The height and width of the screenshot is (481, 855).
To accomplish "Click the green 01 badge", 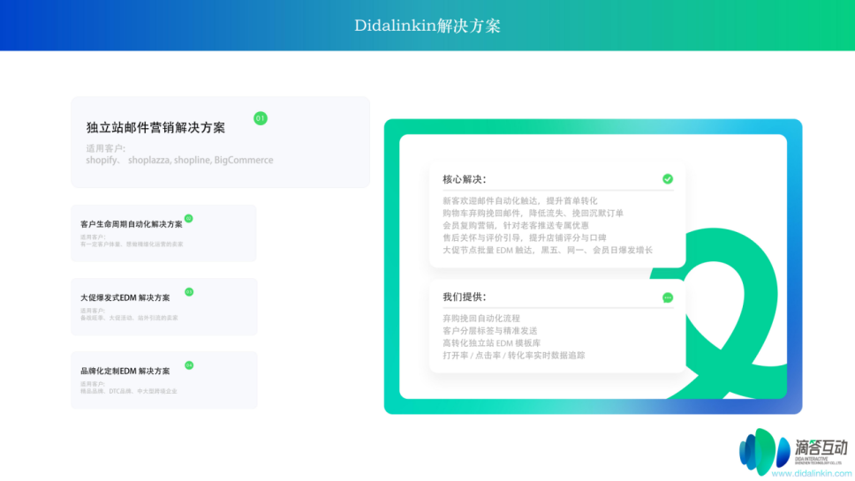I will [260, 118].
